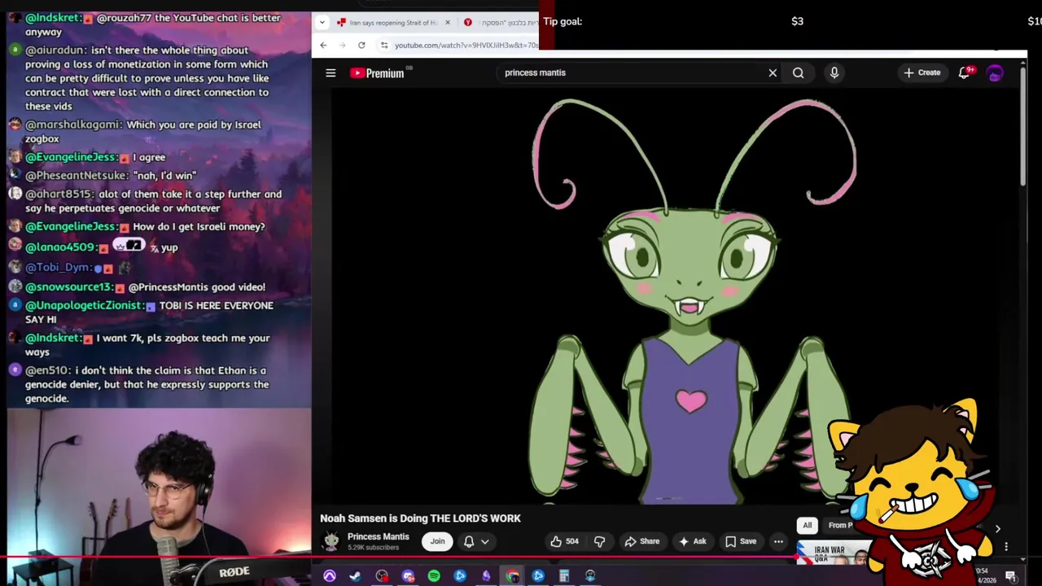Image resolution: width=1042 pixels, height=586 pixels.
Task: Save the video to a playlist
Action: [x=740, y=541]
